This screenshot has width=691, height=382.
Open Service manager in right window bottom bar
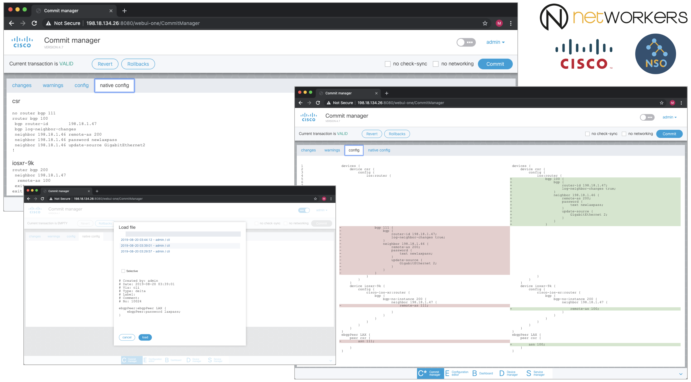[x=536, y=373]
